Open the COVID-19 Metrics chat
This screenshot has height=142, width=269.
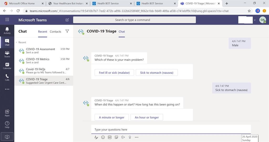(44, 61)
